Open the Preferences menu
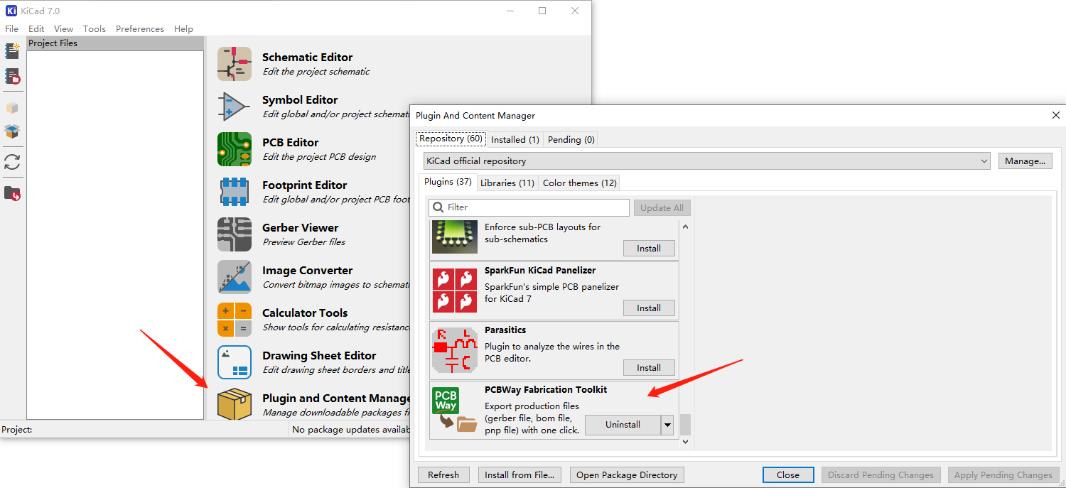The height and width of the screenshot is (488, 1066). (140, 29)
